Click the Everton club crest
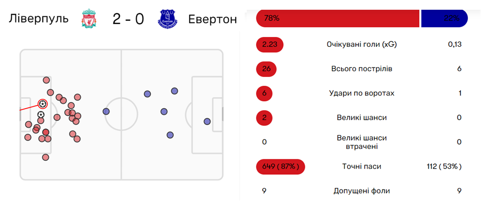Image resolution: width=481 pixels, height=201 pixels. 167,19
